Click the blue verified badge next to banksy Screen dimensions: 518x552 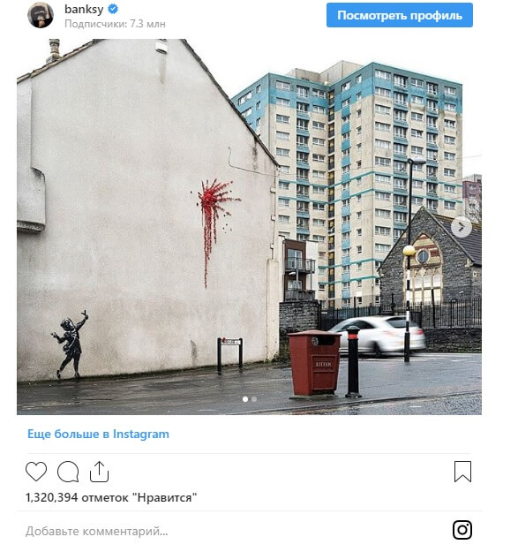click(113, 9)
